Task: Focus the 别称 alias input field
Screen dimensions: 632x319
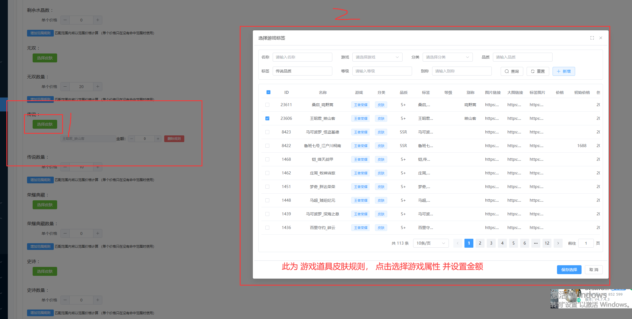Action: [462, 71]
